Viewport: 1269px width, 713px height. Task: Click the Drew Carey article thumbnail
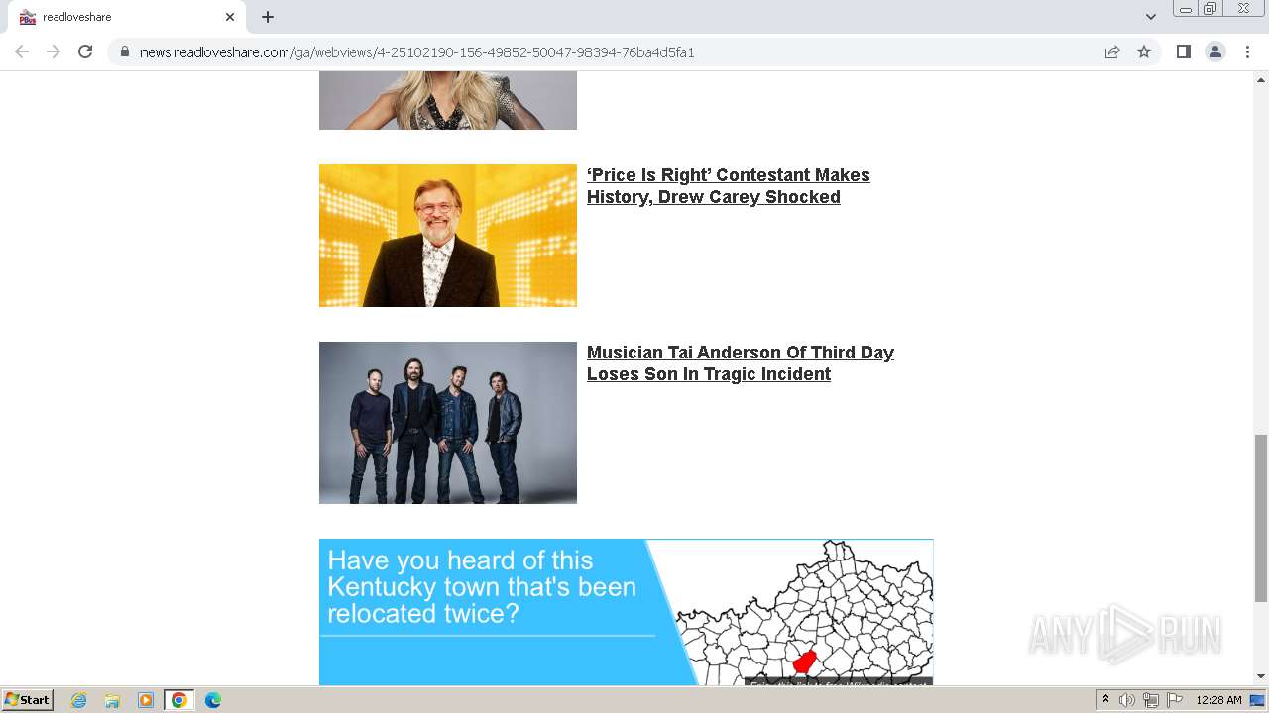coord(448,236)
